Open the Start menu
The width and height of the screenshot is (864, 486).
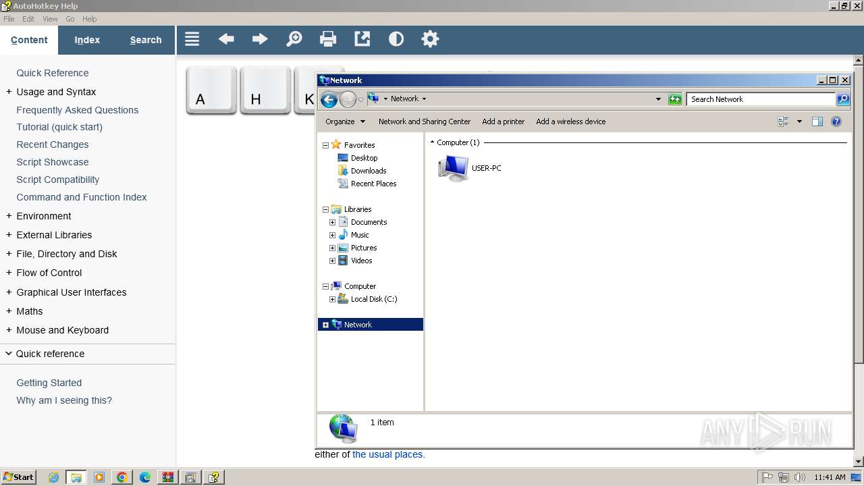(x=19, y=477)
